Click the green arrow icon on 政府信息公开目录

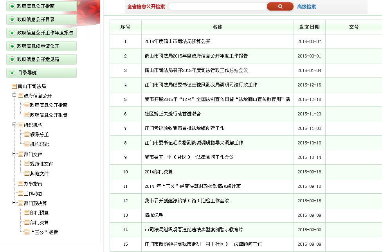(12, 20)
